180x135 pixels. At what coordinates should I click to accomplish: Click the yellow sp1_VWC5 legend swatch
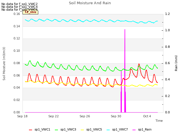[x=82, y=130]
